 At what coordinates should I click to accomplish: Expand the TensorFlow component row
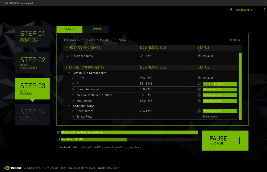[x=73, y=117]
